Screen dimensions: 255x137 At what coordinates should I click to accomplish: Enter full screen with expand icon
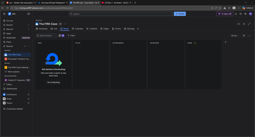point(249,24)
